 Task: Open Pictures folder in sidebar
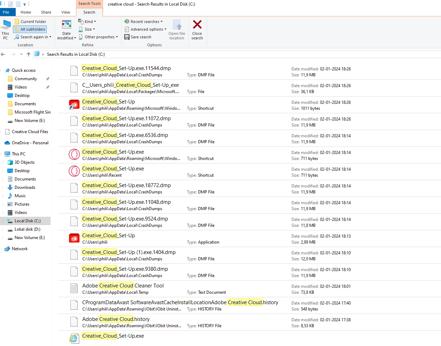[22, 204]
